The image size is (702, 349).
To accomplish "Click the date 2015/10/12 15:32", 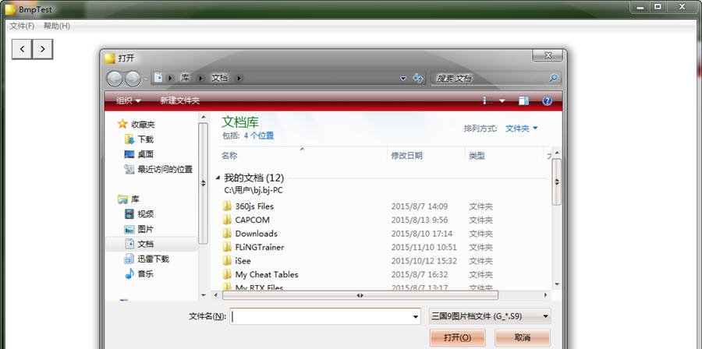I will [x=424, y=261].
